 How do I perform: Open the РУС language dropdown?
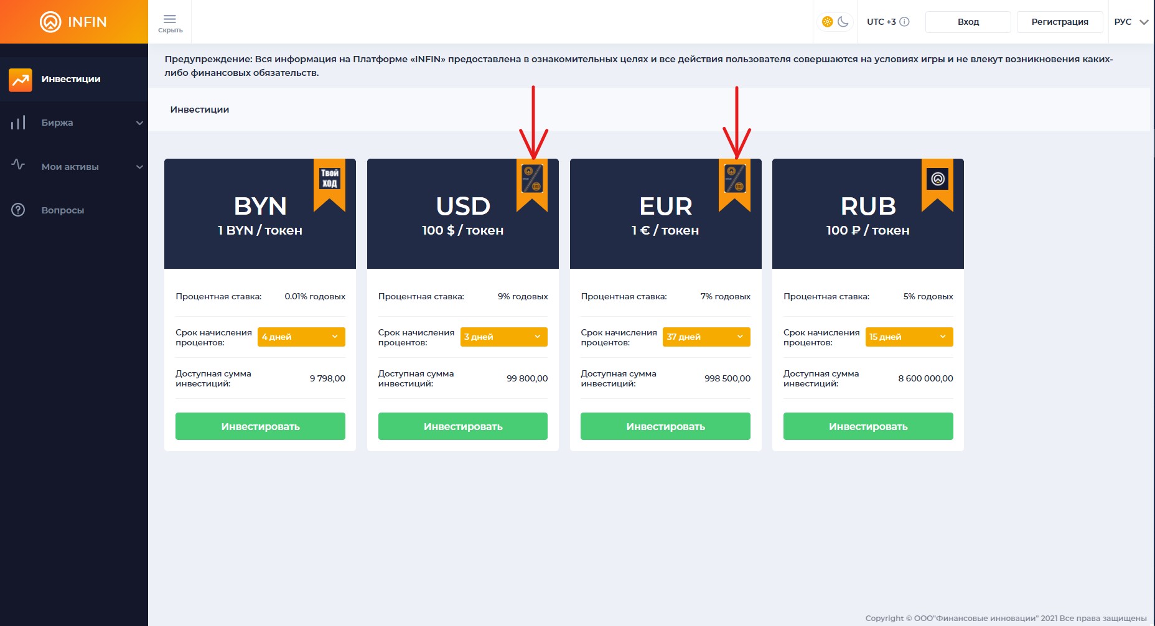[1131, 22]
